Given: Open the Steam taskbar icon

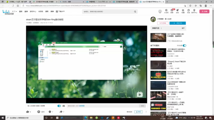Looking at the screenshot, I should click(x=108, y=118).
